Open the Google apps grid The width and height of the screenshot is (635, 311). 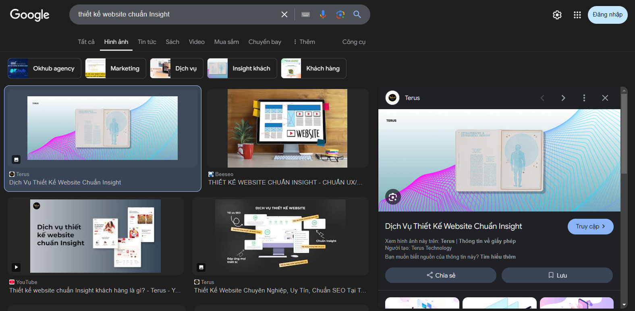(x=577, y=15)
